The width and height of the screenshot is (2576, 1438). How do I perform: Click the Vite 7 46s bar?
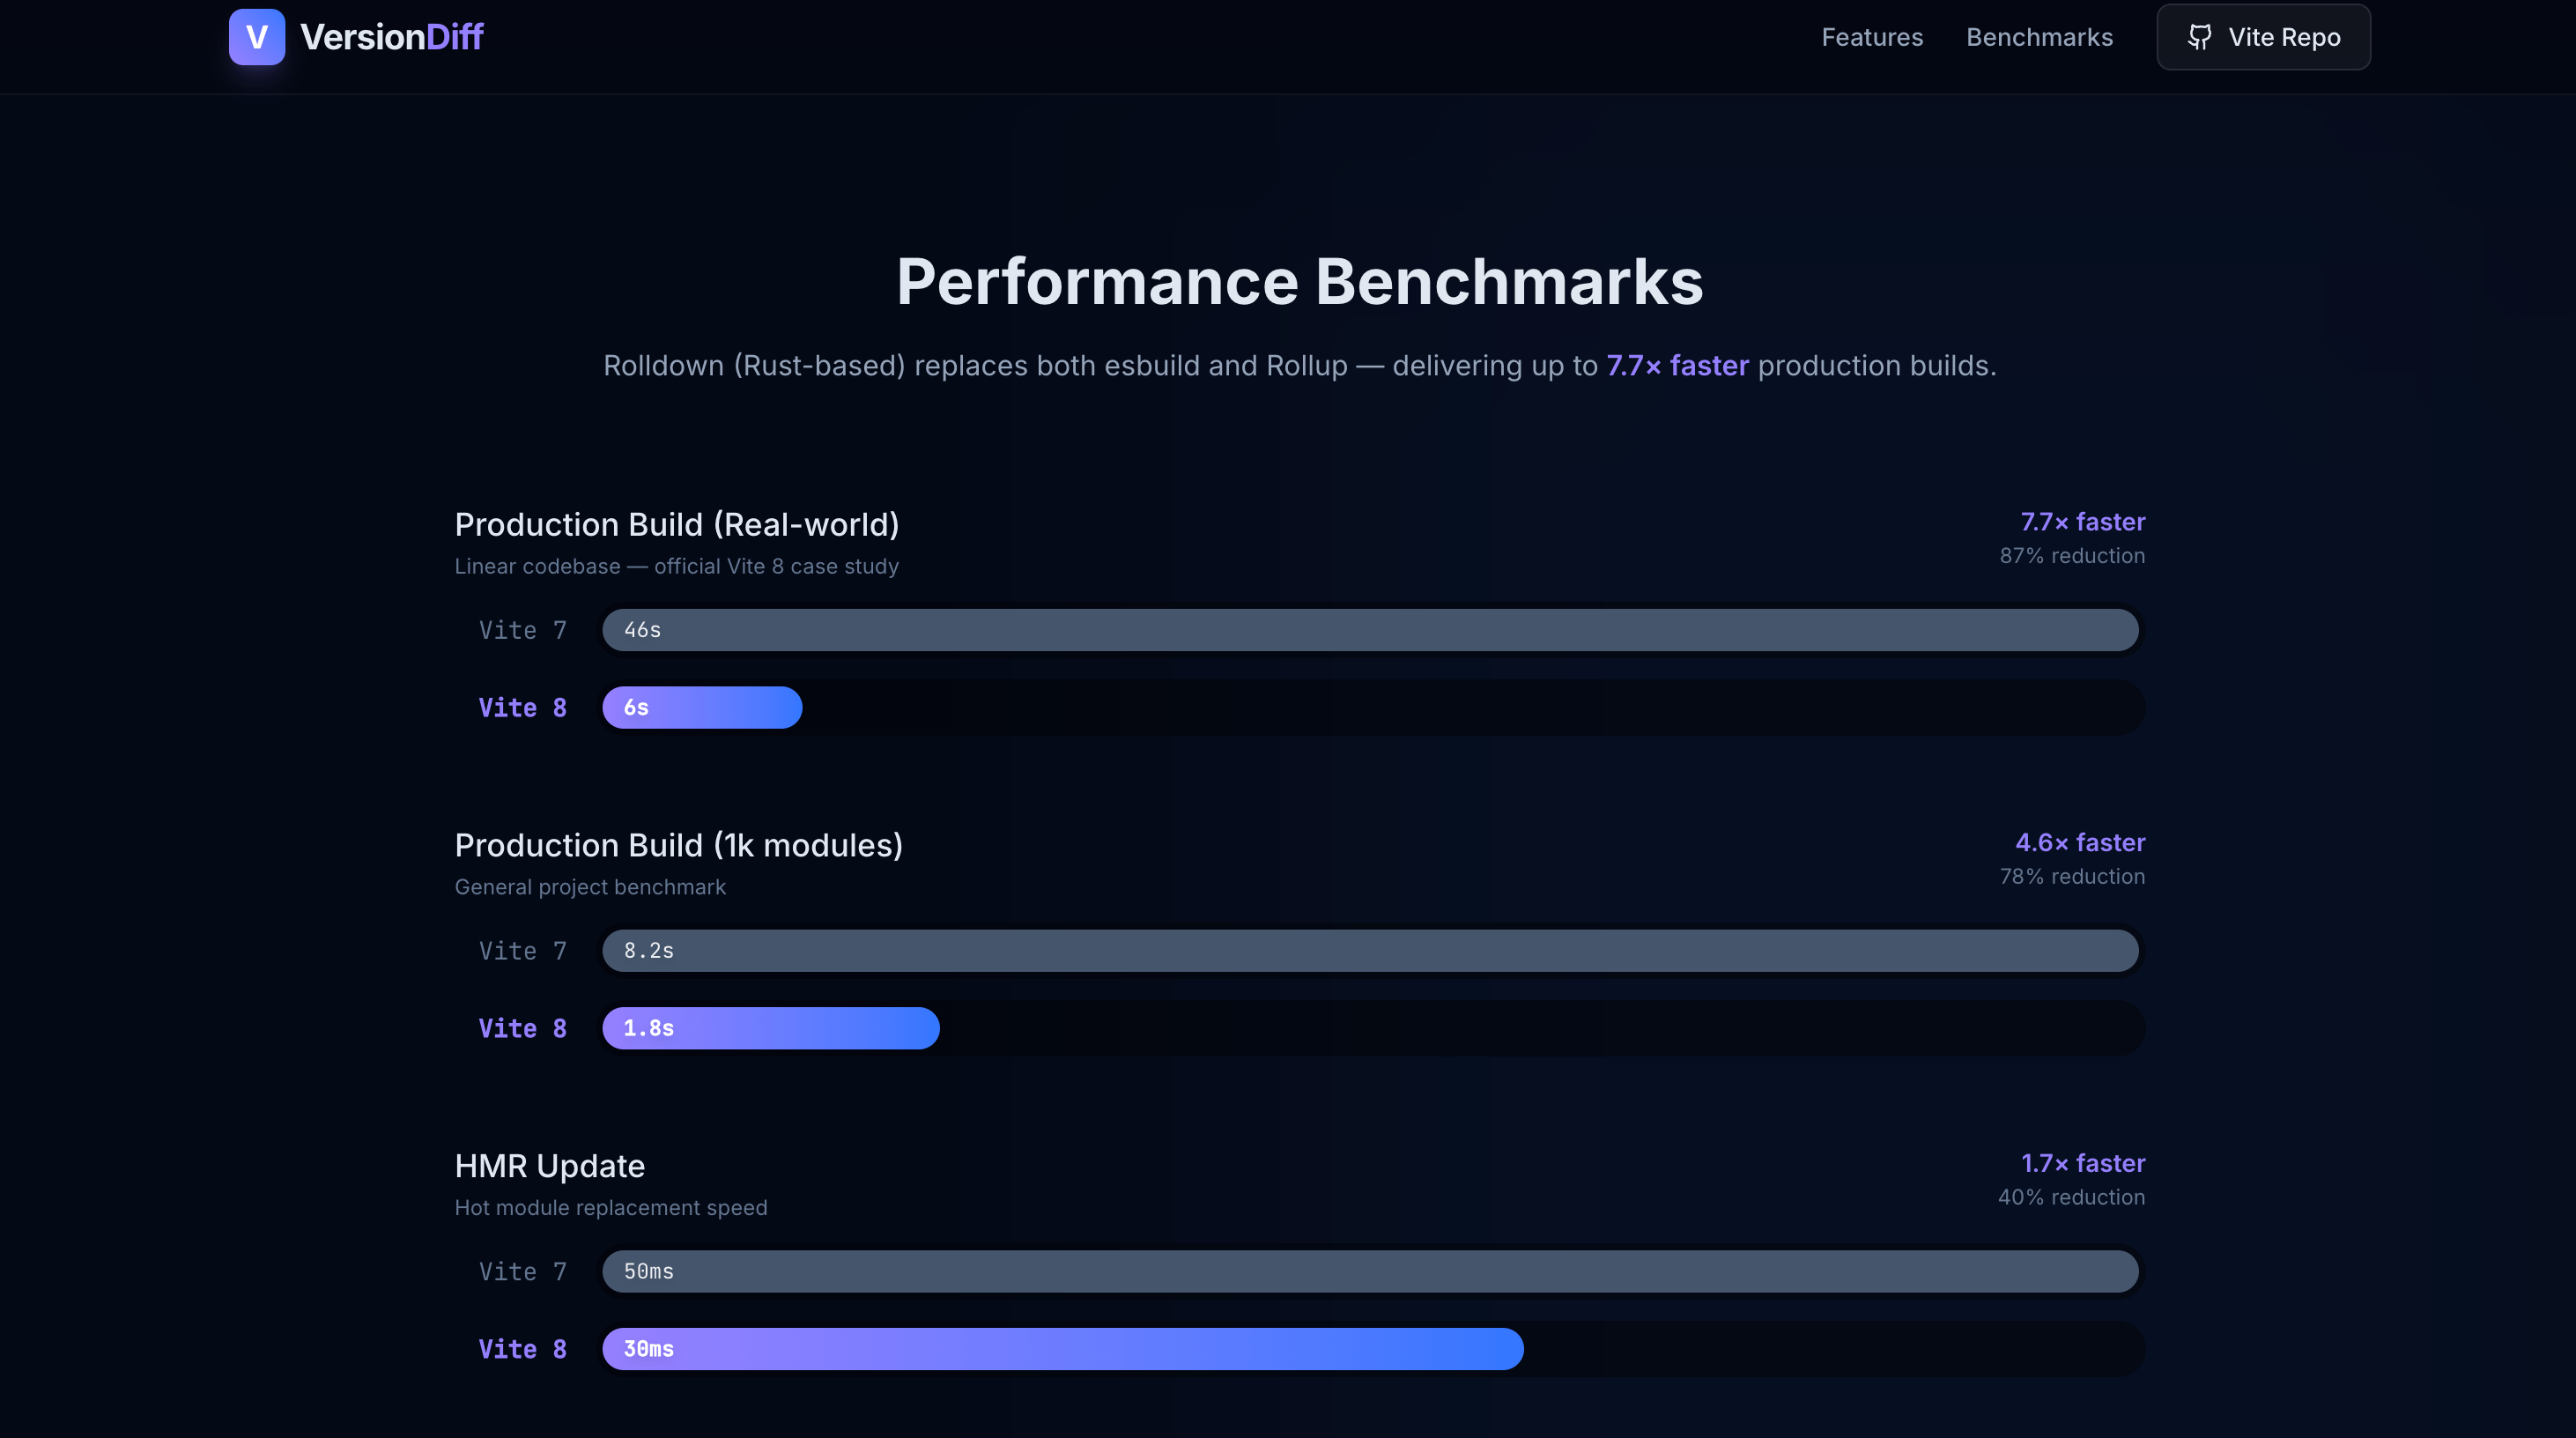(1370, 630)
